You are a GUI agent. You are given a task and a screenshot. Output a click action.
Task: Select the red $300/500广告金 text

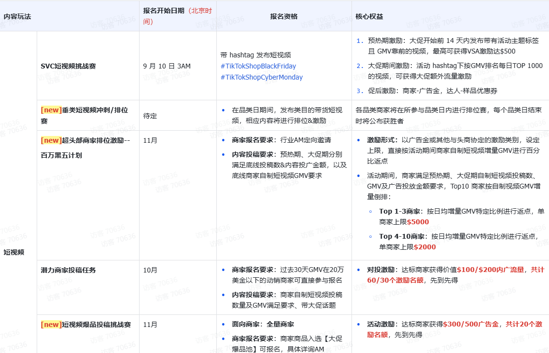coord(471,324)
